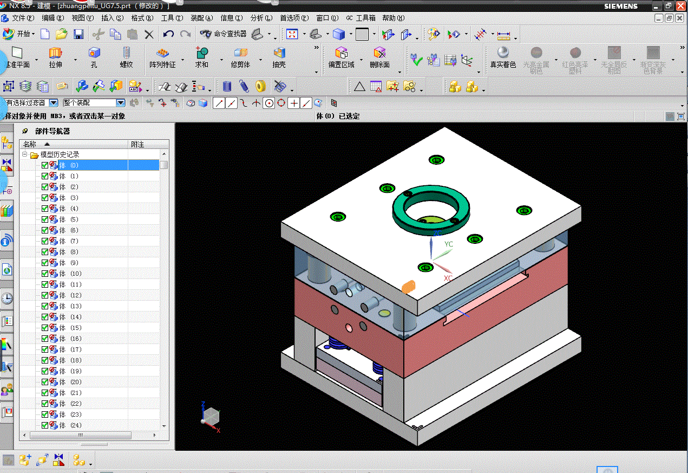Click the Unite (求和) boolean icon
The height and width of the screenshot is (473, 688).
pyautogui.click(x=202, y=53)
